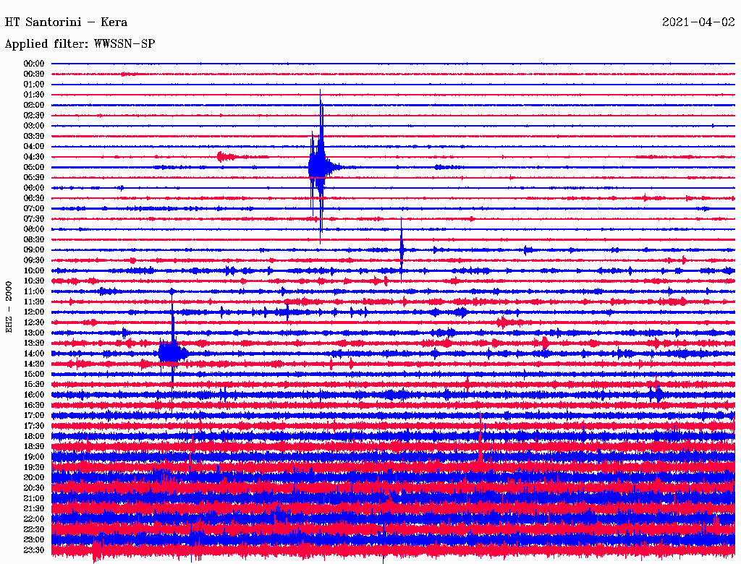Click the '04:00' time label

click(33, 147)
